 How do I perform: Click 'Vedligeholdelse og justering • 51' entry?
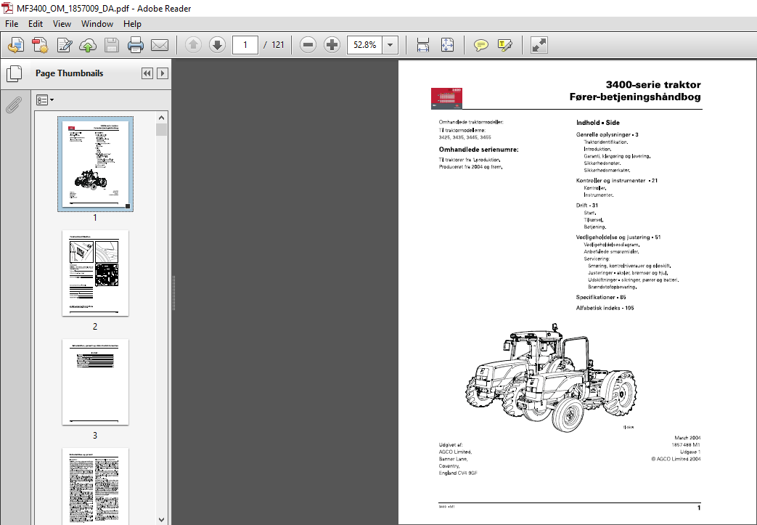click(x=618, y=237)
